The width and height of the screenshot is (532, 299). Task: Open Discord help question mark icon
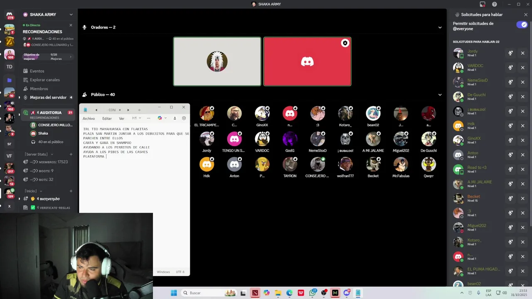click(x=495, y=4)
